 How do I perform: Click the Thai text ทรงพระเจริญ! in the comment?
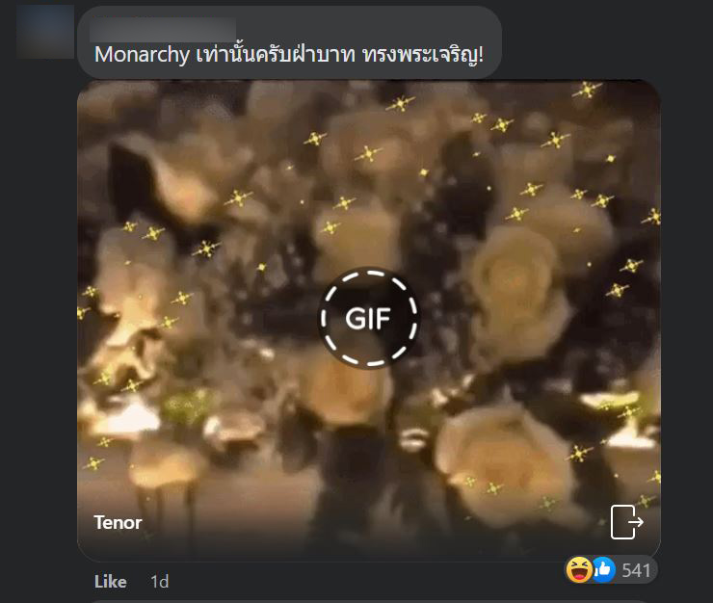coord(423,55)
